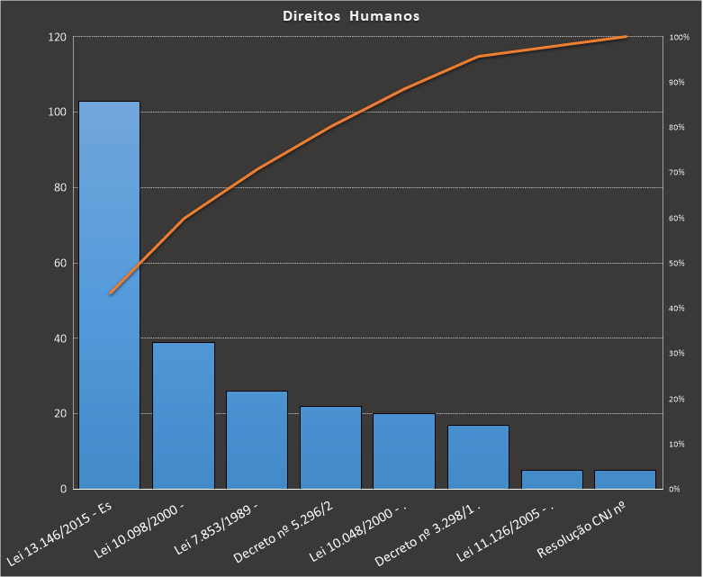Select the Lei 10.048/2000 bar
Screen dimensions: 703x577
404,451
